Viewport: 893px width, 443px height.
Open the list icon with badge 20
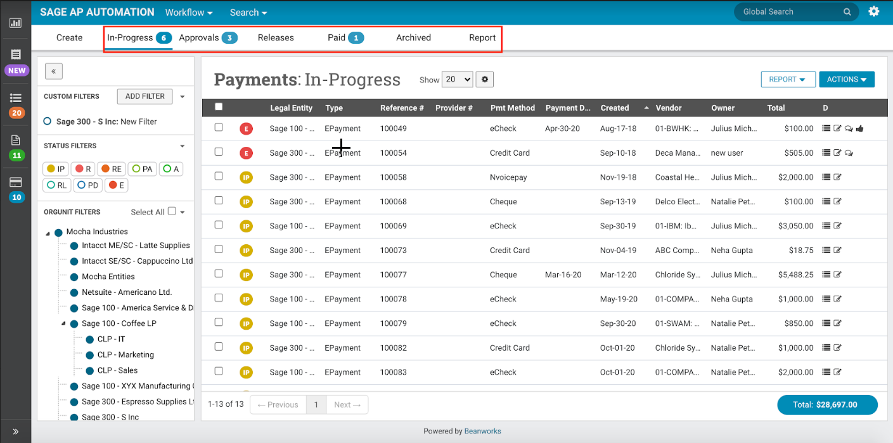[x=16, y=98]
